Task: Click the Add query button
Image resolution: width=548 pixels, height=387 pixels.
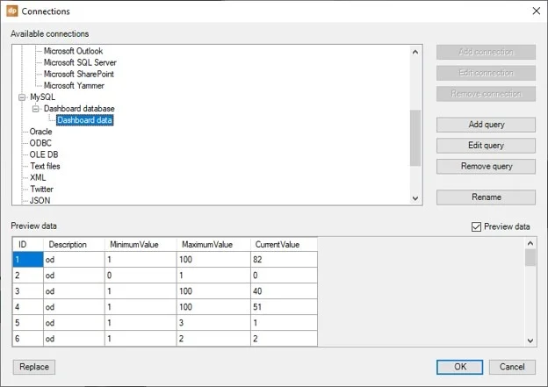Action: click(x=486, y=125)
